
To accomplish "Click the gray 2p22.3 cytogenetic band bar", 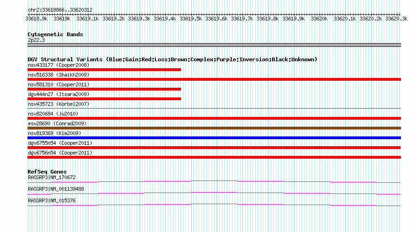I will pyautogui.click(x=214, y=45).
